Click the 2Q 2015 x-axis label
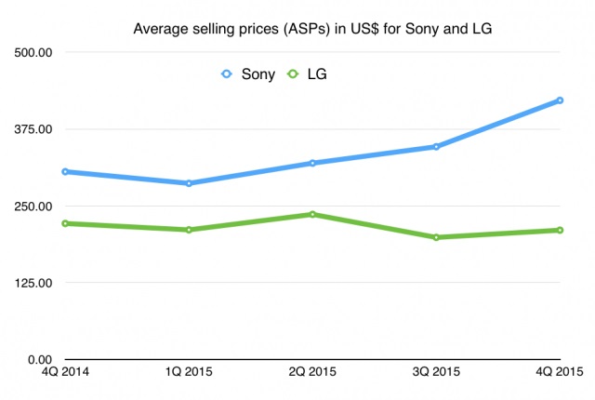Screen dimensions: 595x400 pos(312,371)
